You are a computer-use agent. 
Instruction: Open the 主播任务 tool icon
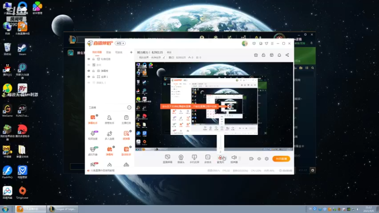[x=126, y=119]
